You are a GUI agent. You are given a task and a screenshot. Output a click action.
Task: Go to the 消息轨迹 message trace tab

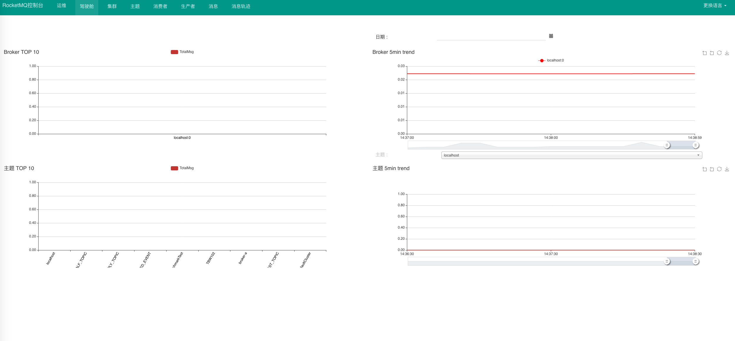point(241,6)
